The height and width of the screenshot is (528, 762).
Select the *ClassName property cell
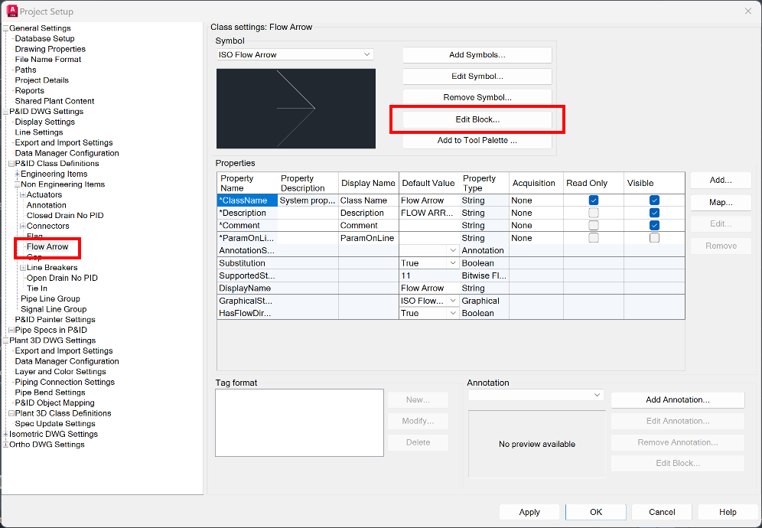247,200
